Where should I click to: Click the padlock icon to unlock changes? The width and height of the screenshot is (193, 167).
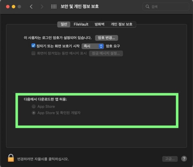tap(11, 158)
